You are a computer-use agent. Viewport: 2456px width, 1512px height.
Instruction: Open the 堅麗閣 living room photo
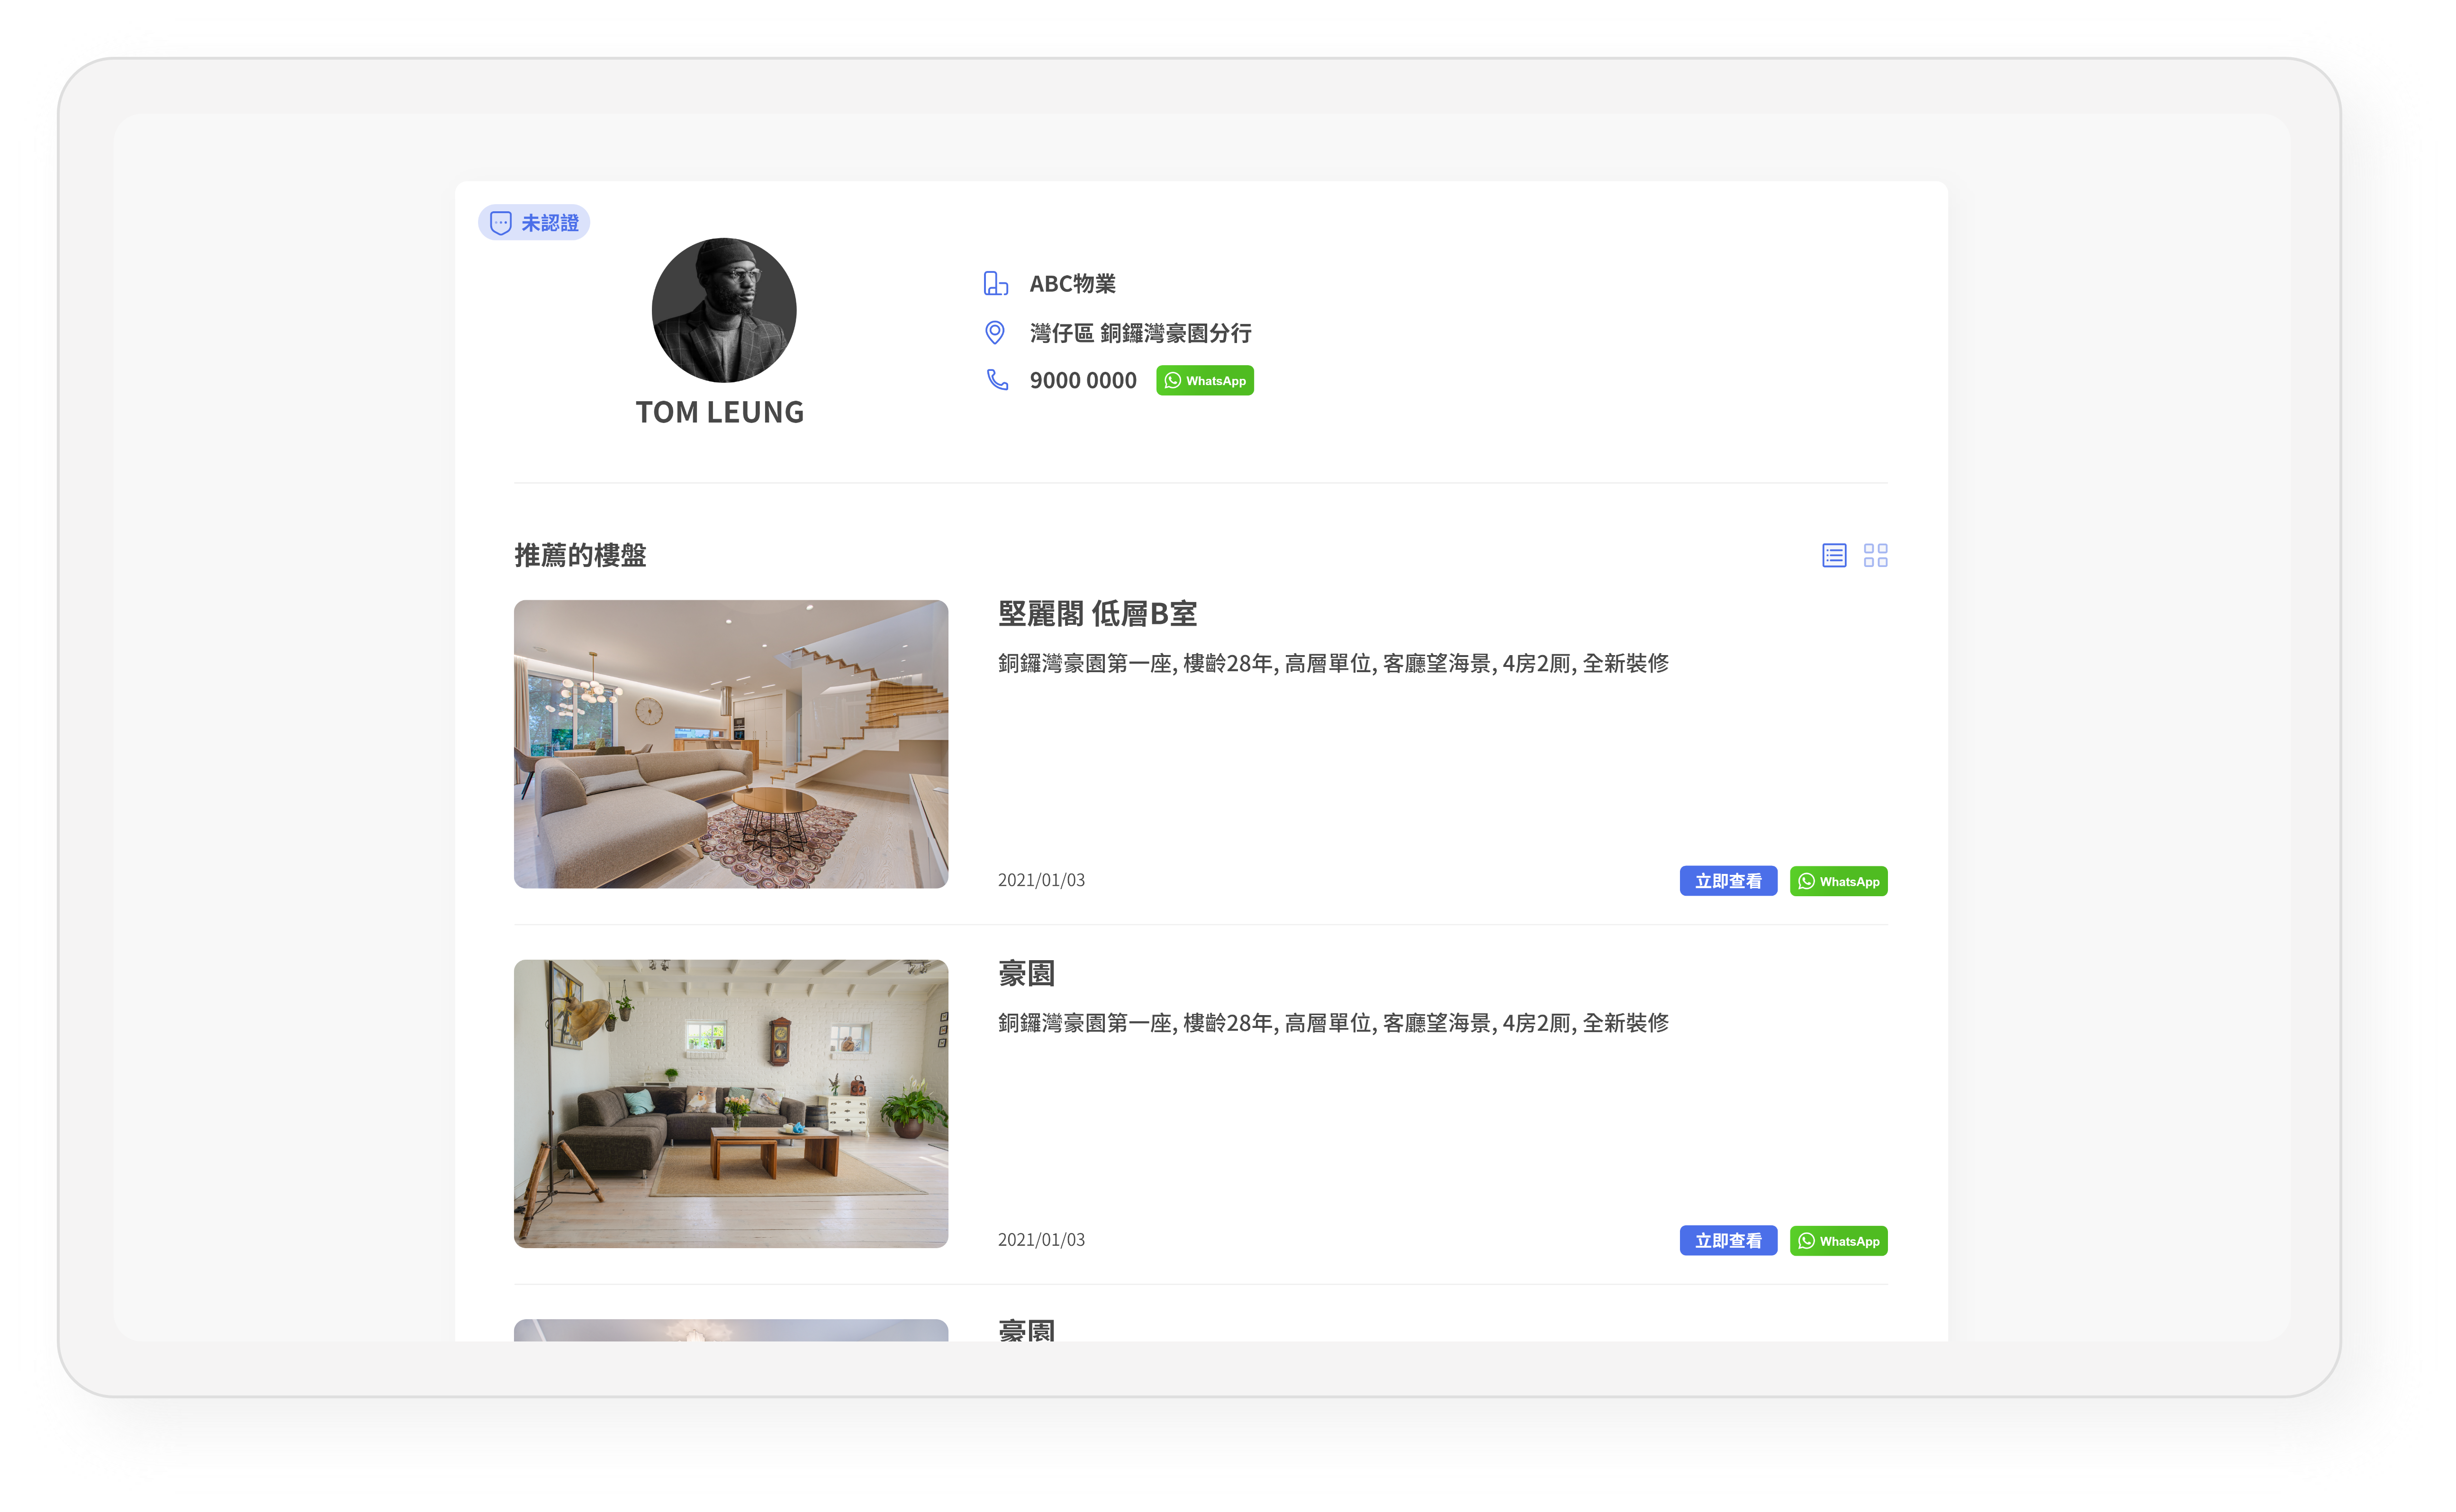(x=731, y=744)
